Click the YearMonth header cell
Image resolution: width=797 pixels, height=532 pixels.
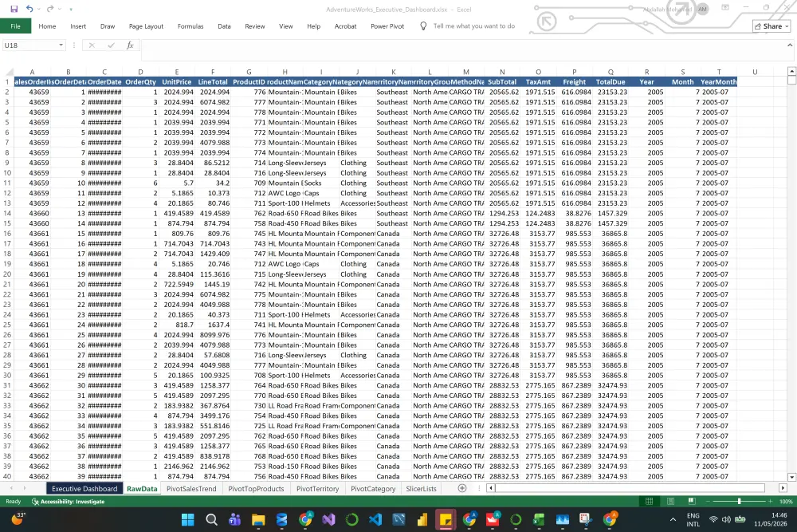pos(719,82)
